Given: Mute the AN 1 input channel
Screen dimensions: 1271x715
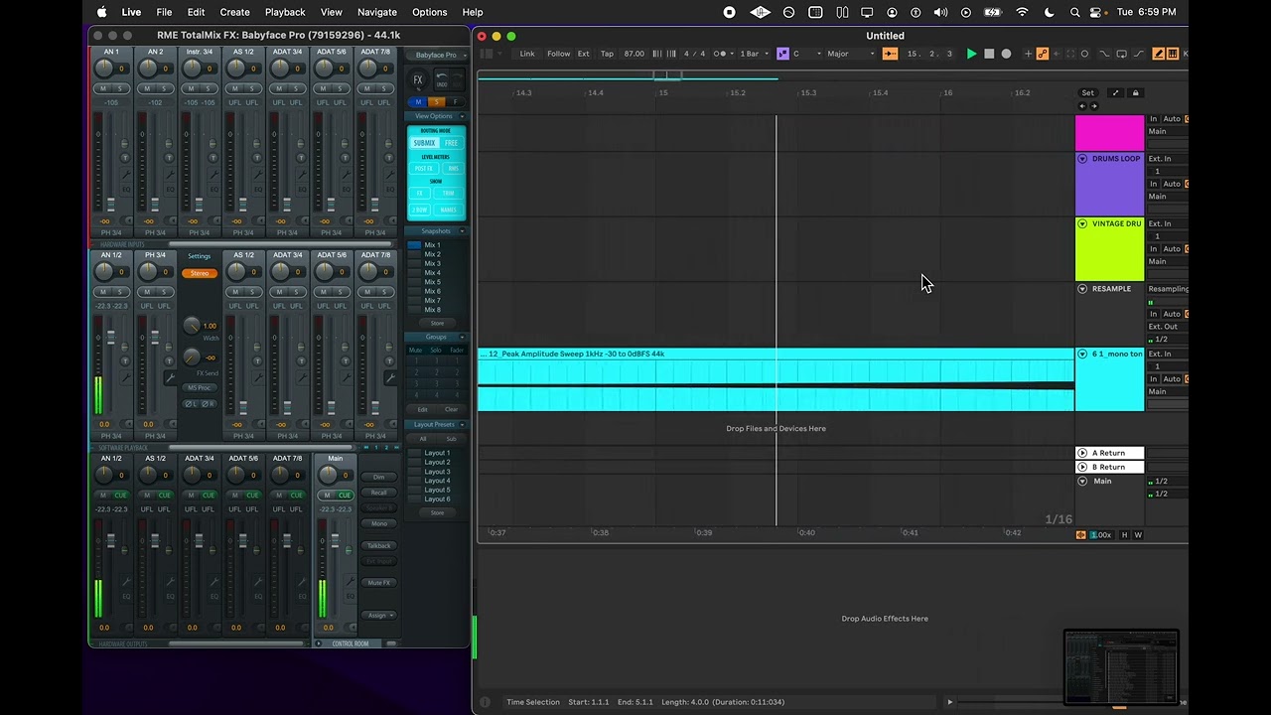Looking at the screenshot, I should pyautogui.click(x=103, y=88).
